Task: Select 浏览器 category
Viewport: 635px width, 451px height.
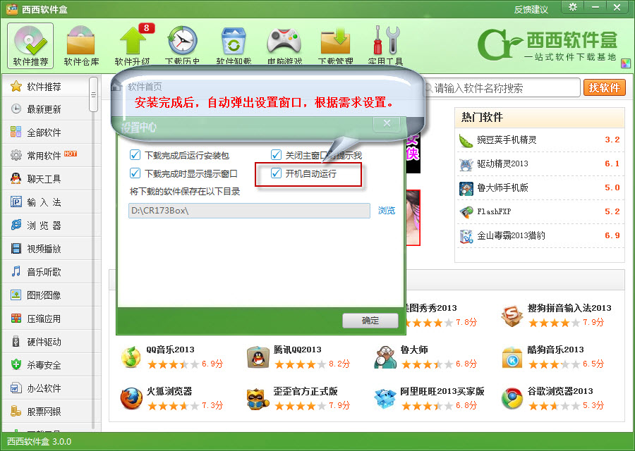Action: (46, 225)
